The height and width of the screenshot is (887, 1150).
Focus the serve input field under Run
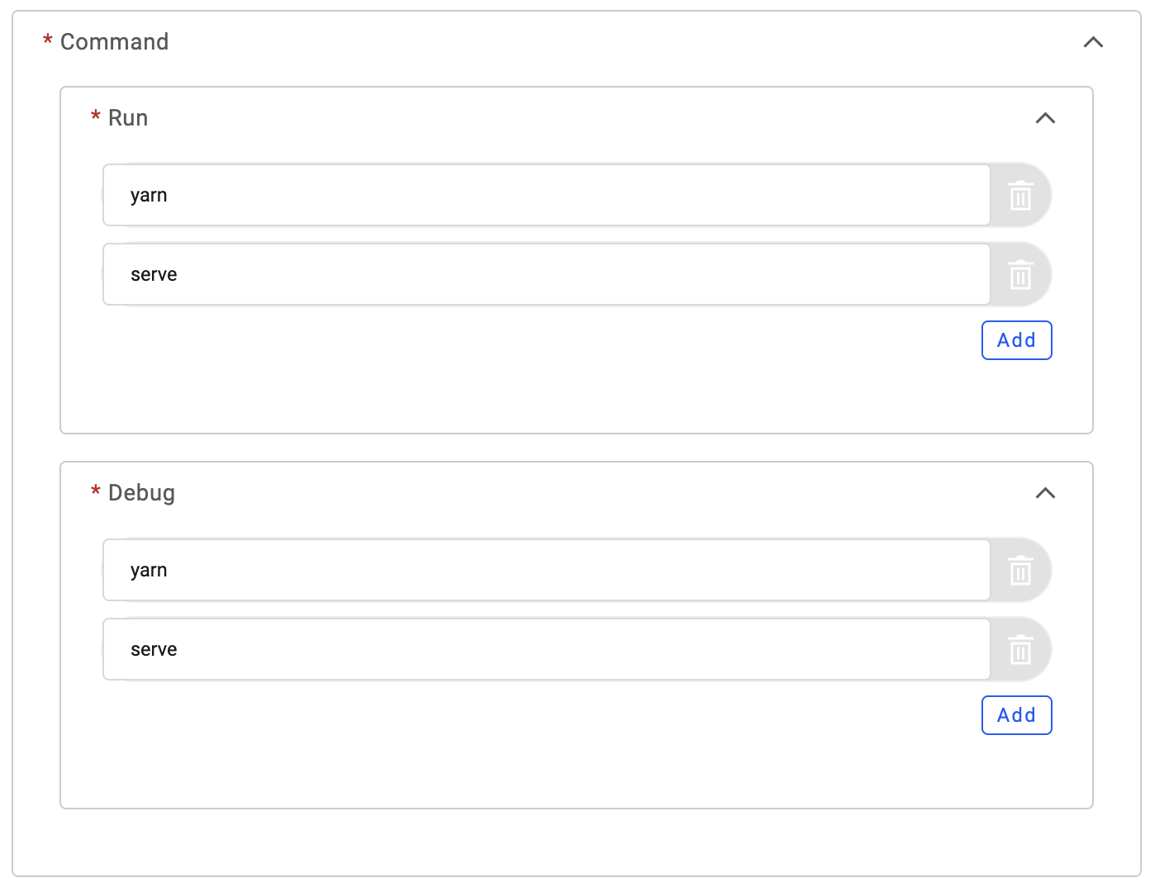pyautogui.click(x=546, y=274)
